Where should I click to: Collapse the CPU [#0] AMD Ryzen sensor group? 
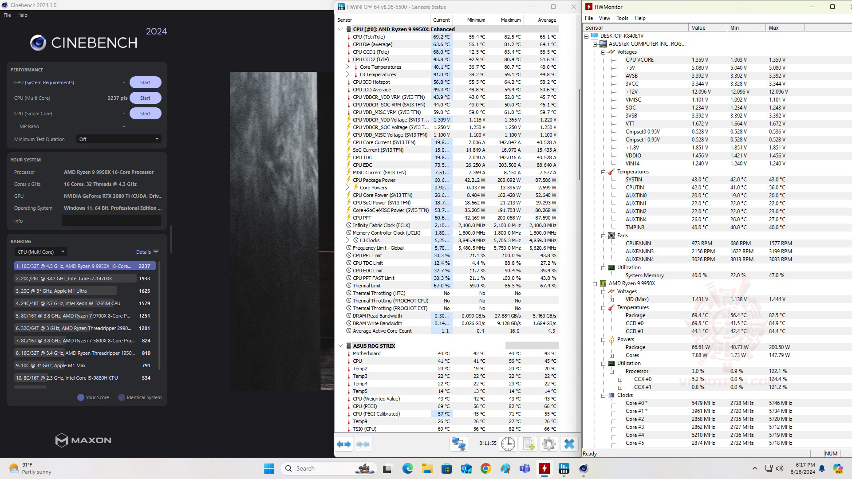(340, 29)
